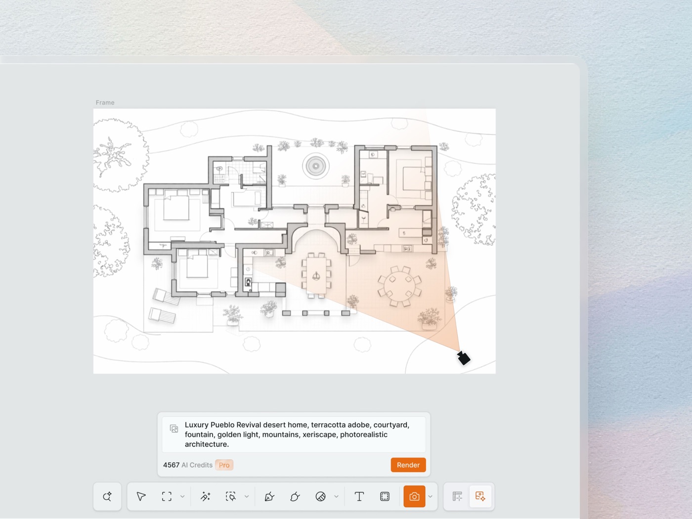Expand the fill tool options chevron
Screen dimensions: 692x519
pos(336,496)
